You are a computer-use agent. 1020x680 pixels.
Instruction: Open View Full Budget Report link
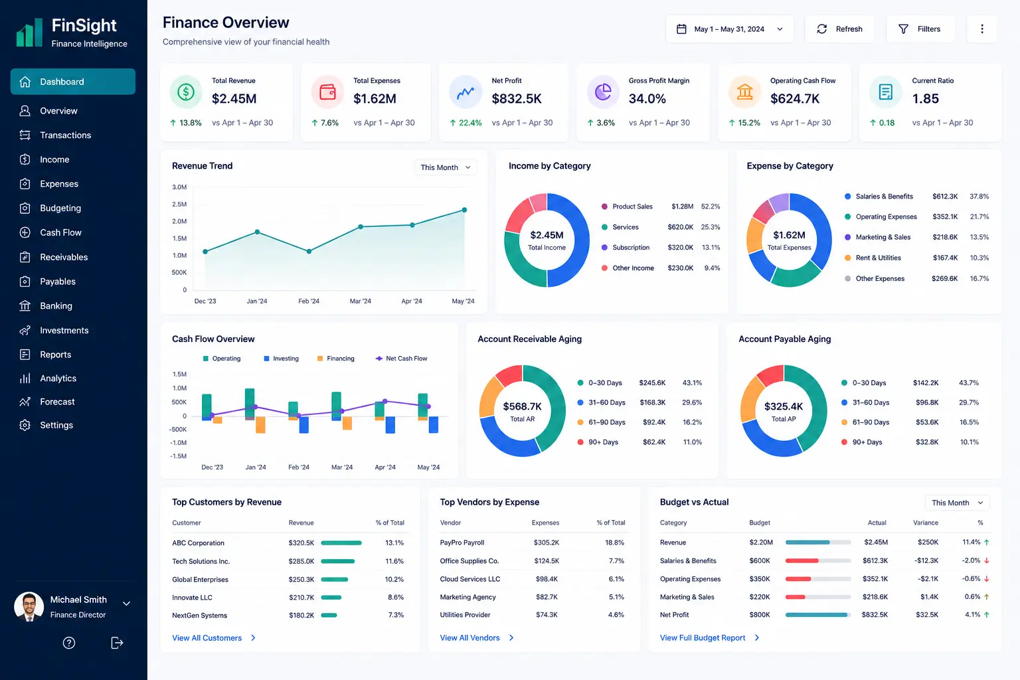710,638
